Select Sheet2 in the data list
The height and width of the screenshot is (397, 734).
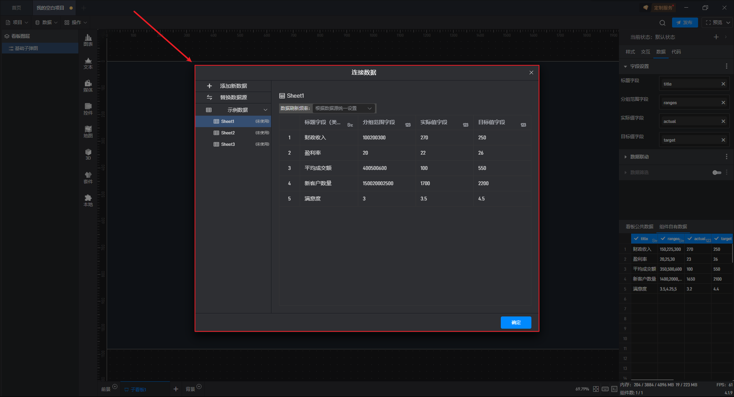pos(228,133)
